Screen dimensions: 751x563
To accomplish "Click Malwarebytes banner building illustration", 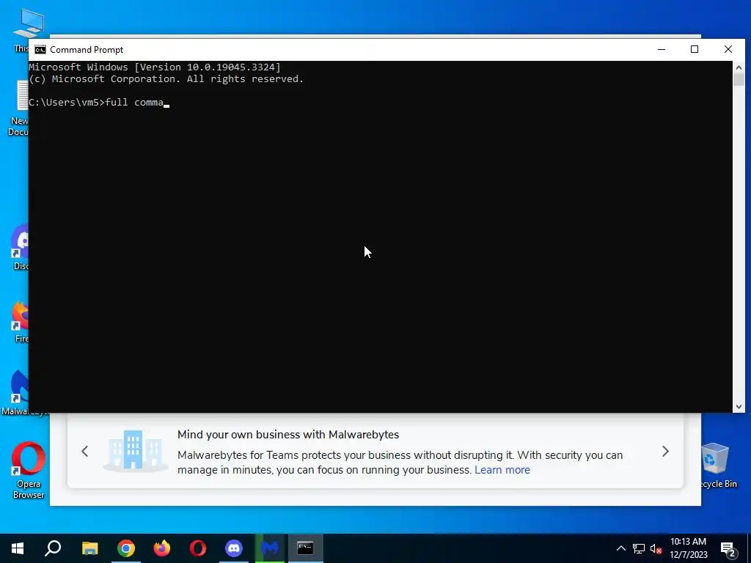I will tap(135, 451).
